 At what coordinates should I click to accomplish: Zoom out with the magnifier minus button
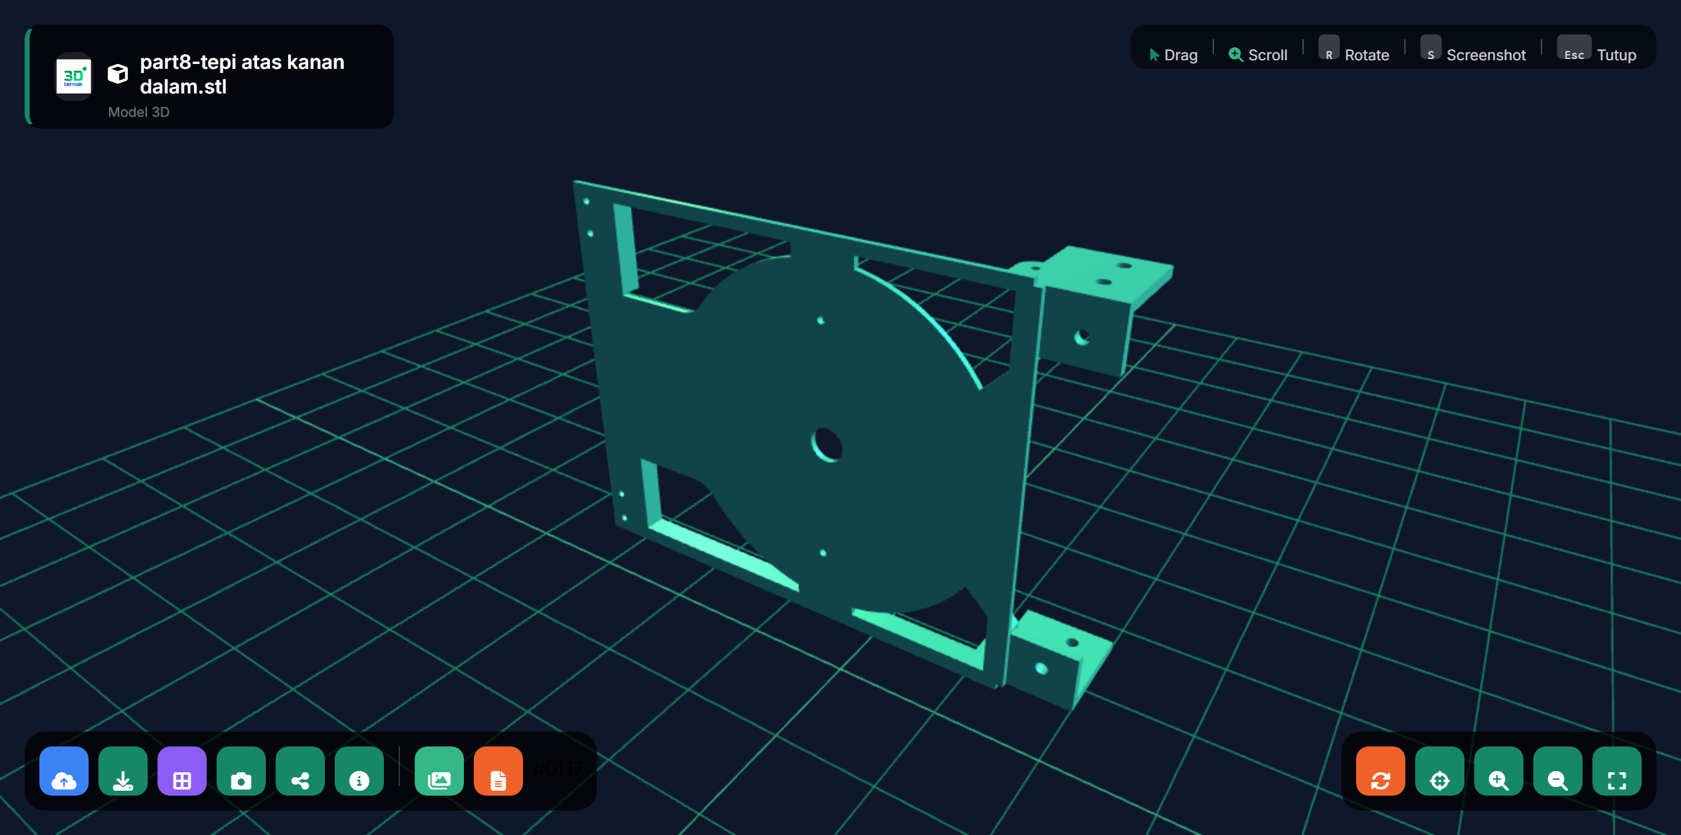(x=1558, y=771)
